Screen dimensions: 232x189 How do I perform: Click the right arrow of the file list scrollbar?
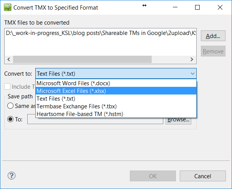click(x=192, y=59)
